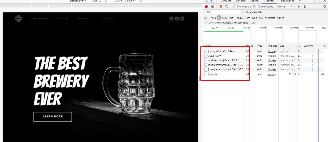The image size is (328, 142).
Task: Activate inspect element picker icon
Action: pos(207,1)
